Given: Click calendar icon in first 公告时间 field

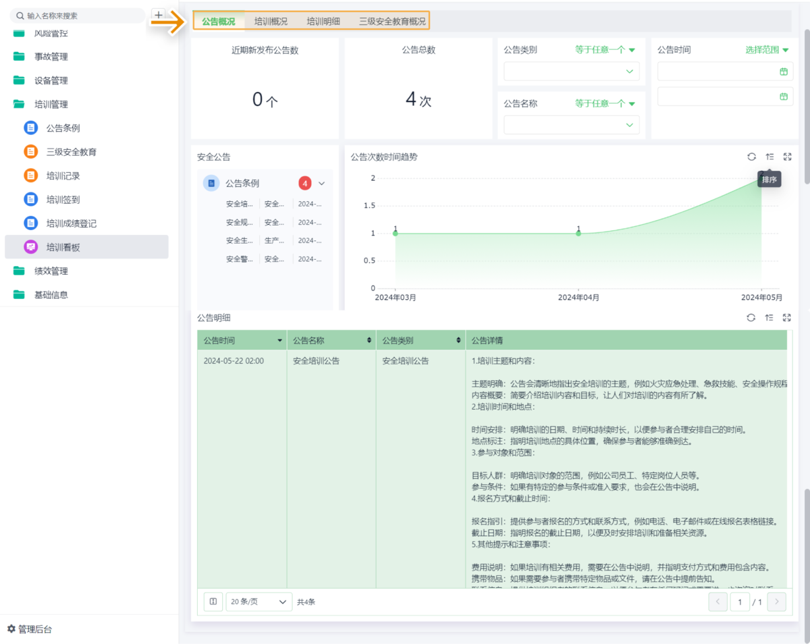Looking at the screenshot, I should coord(784,72).
